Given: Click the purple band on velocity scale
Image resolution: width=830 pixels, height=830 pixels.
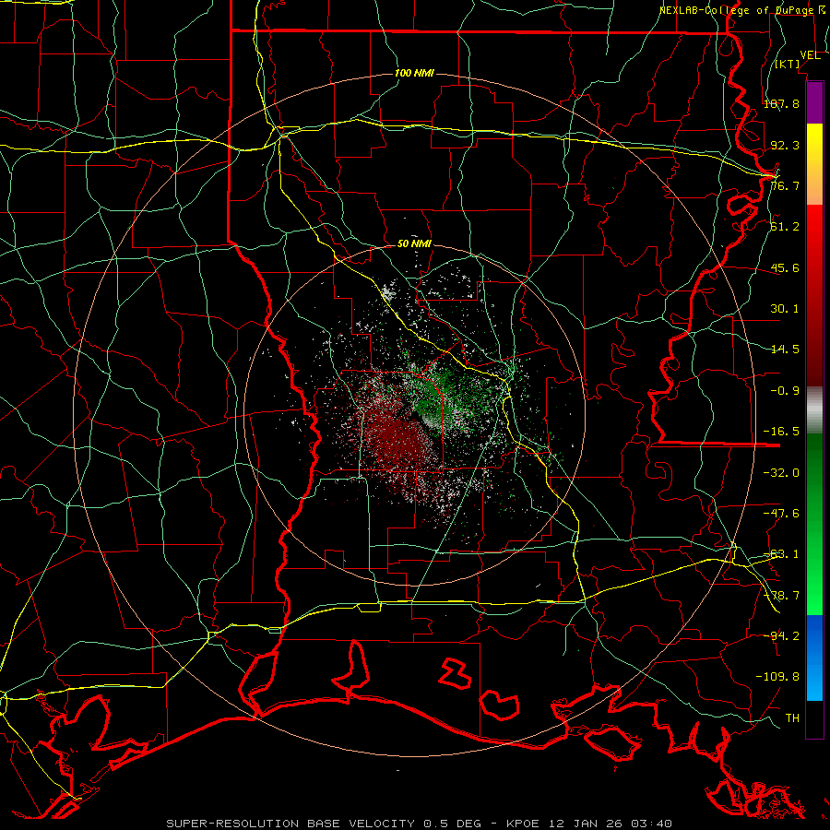Looking at the screenshot, I should 814,102.
